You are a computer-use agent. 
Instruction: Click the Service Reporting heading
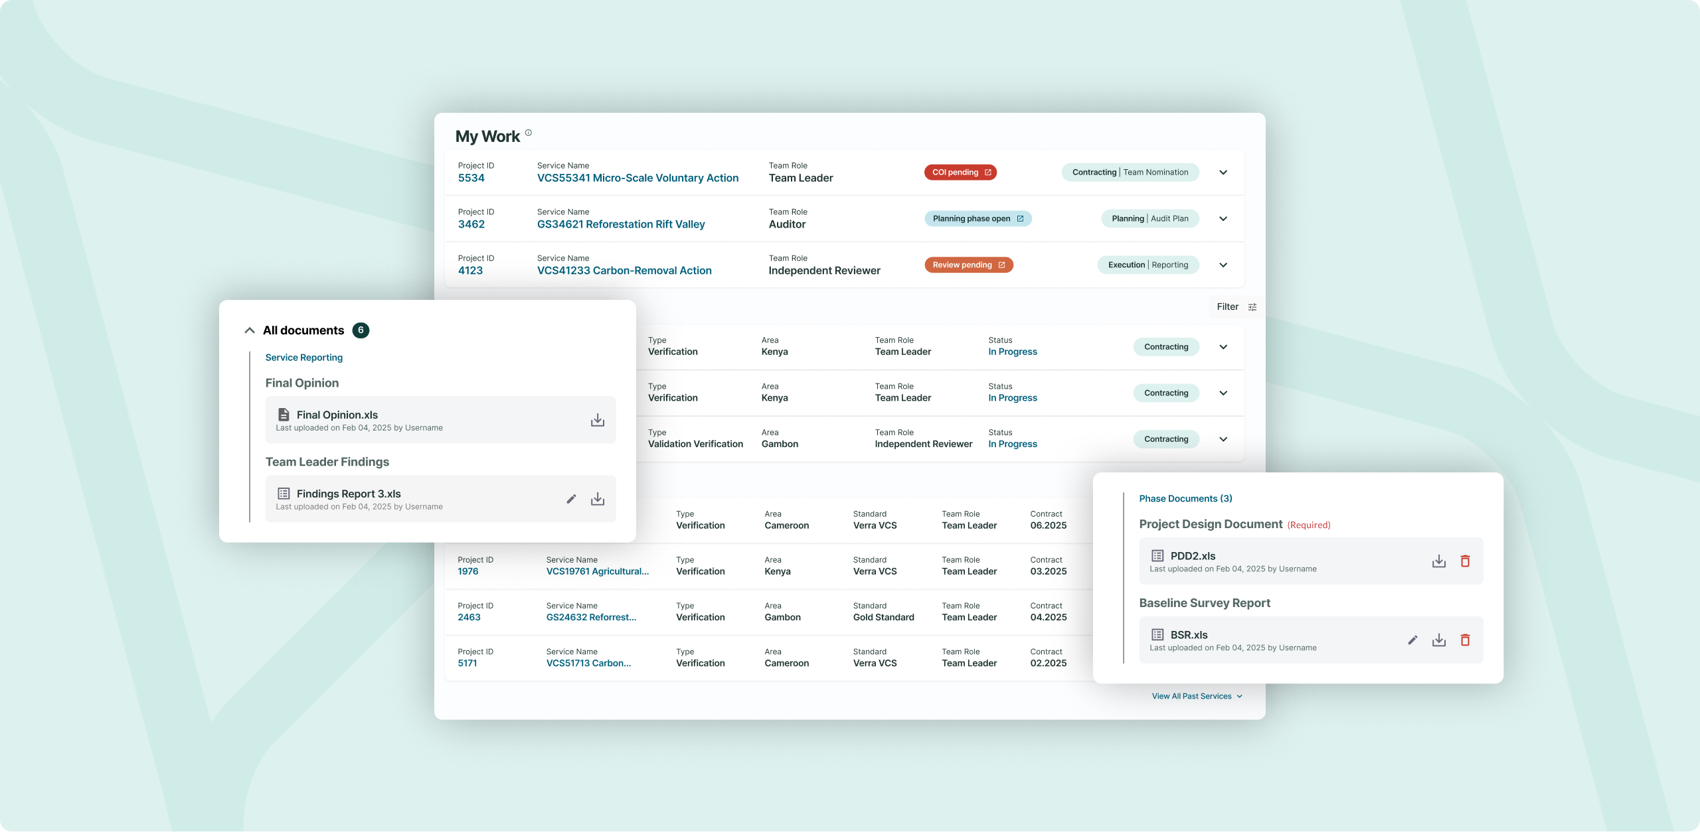[304, 358]
